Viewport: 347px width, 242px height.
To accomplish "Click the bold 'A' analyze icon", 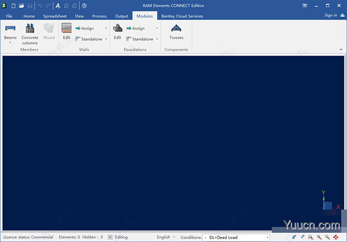I will 58,6.
